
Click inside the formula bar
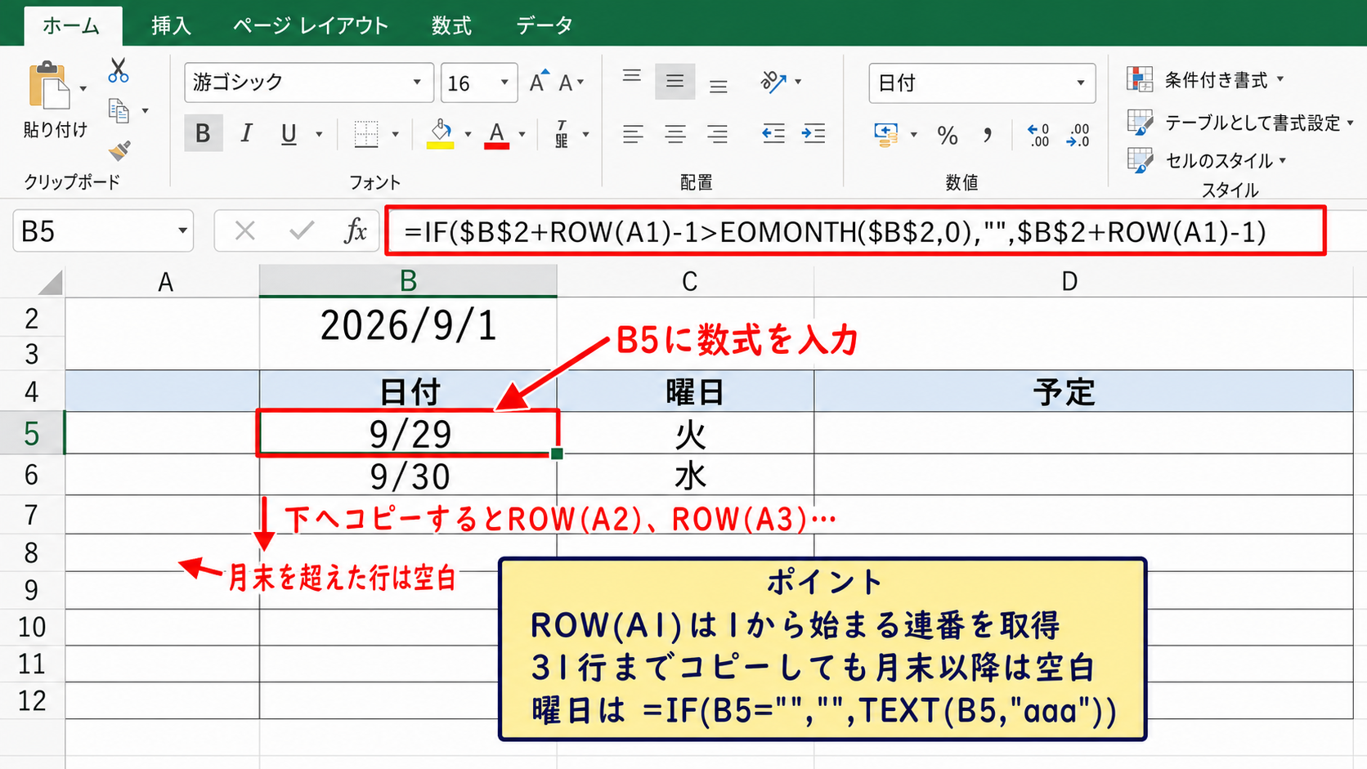pyautogui.click(x=855, y=231)
